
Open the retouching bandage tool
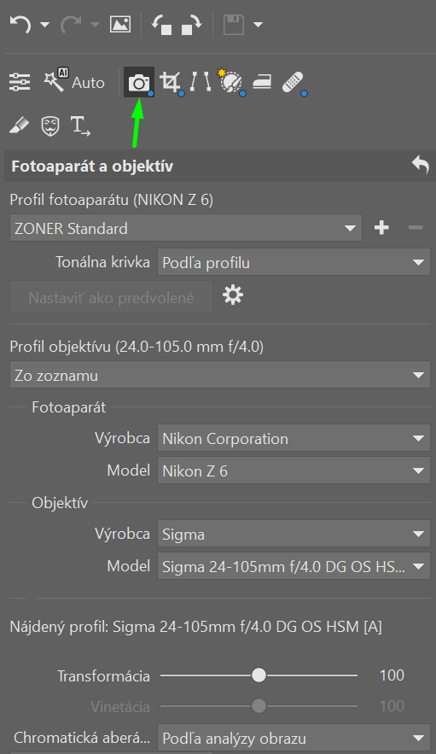pyautogui.click(x=294, y=82)
